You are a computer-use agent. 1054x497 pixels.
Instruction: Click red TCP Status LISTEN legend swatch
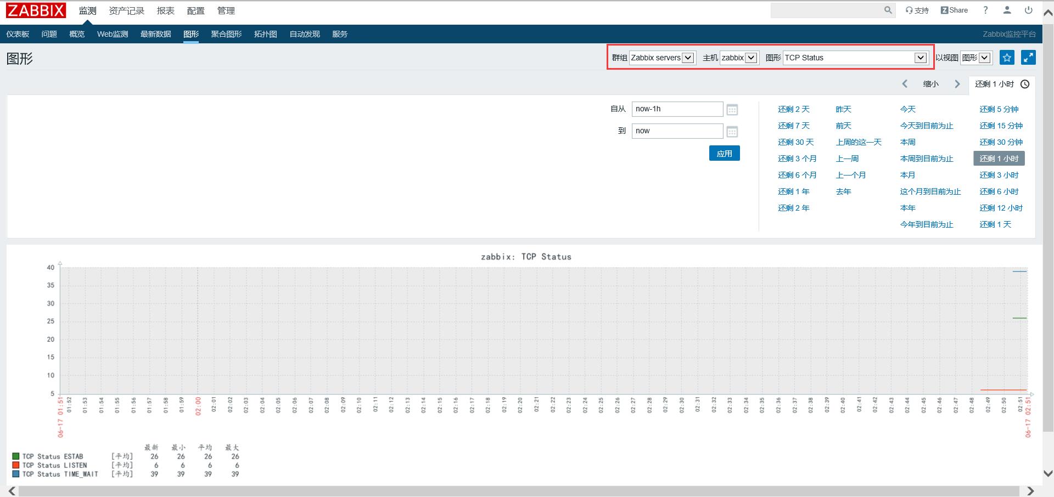click(x=16, y=465)
